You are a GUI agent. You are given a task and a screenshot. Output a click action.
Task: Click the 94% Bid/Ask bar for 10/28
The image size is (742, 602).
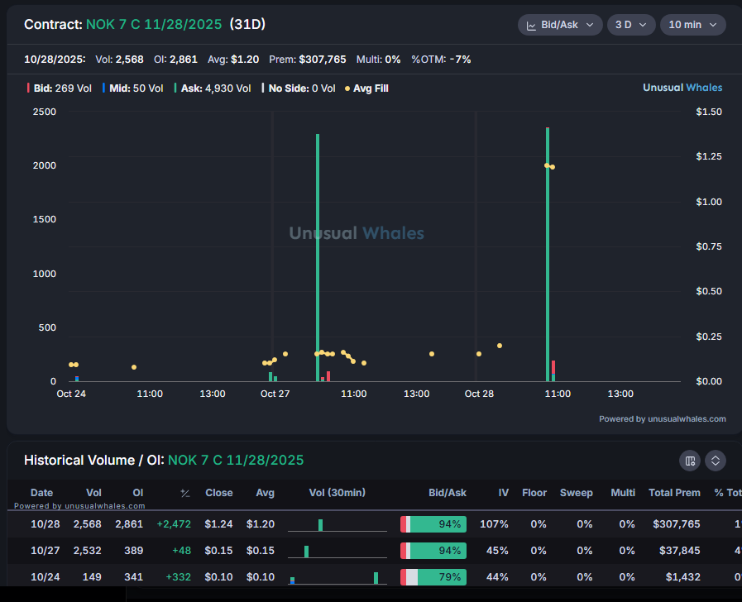[x=433, y=524]
